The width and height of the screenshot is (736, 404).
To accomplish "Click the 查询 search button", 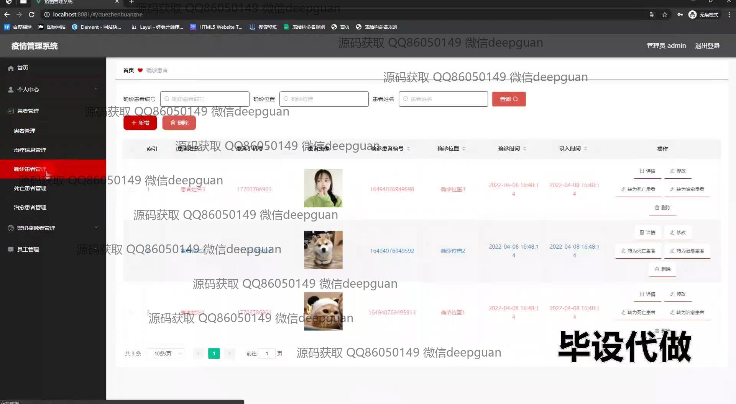I will 509,99.
